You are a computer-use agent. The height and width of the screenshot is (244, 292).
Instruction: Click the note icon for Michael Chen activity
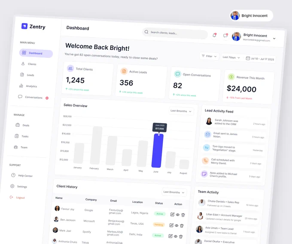[x=204, y=174]
